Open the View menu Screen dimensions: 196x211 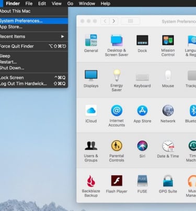[56, 4]
